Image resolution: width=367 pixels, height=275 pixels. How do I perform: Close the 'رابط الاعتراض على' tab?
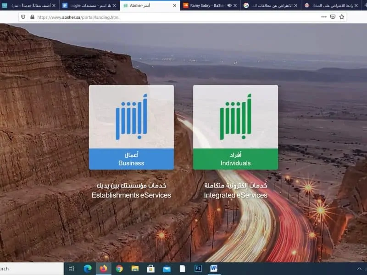click(x=356, y=5)
